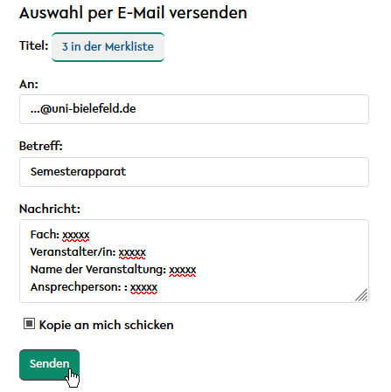Screen dimensions: 391x392
Task: Click the textarea resize grip icon
Action: (361, 295)
